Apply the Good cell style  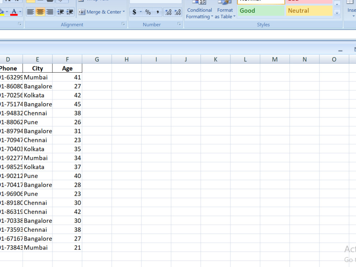point(261,11)
